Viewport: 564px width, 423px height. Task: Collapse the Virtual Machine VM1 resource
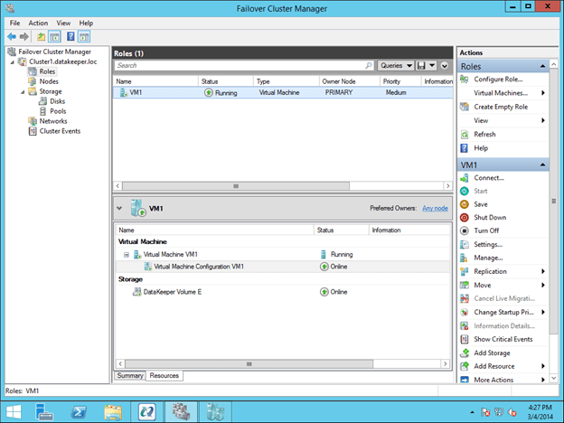pyautogui.click(x=126, y=255)
